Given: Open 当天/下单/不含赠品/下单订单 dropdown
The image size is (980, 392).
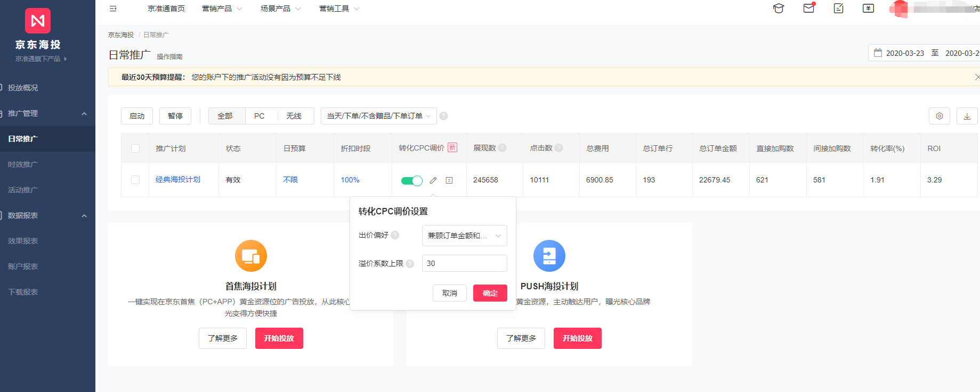Looking at the screenshot, I should coord(379,116).
